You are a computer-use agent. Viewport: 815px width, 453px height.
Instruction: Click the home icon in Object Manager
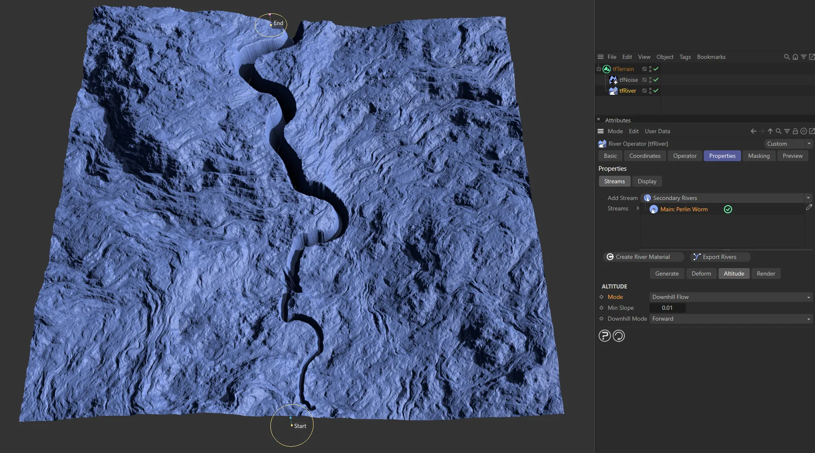pos(795,57)
